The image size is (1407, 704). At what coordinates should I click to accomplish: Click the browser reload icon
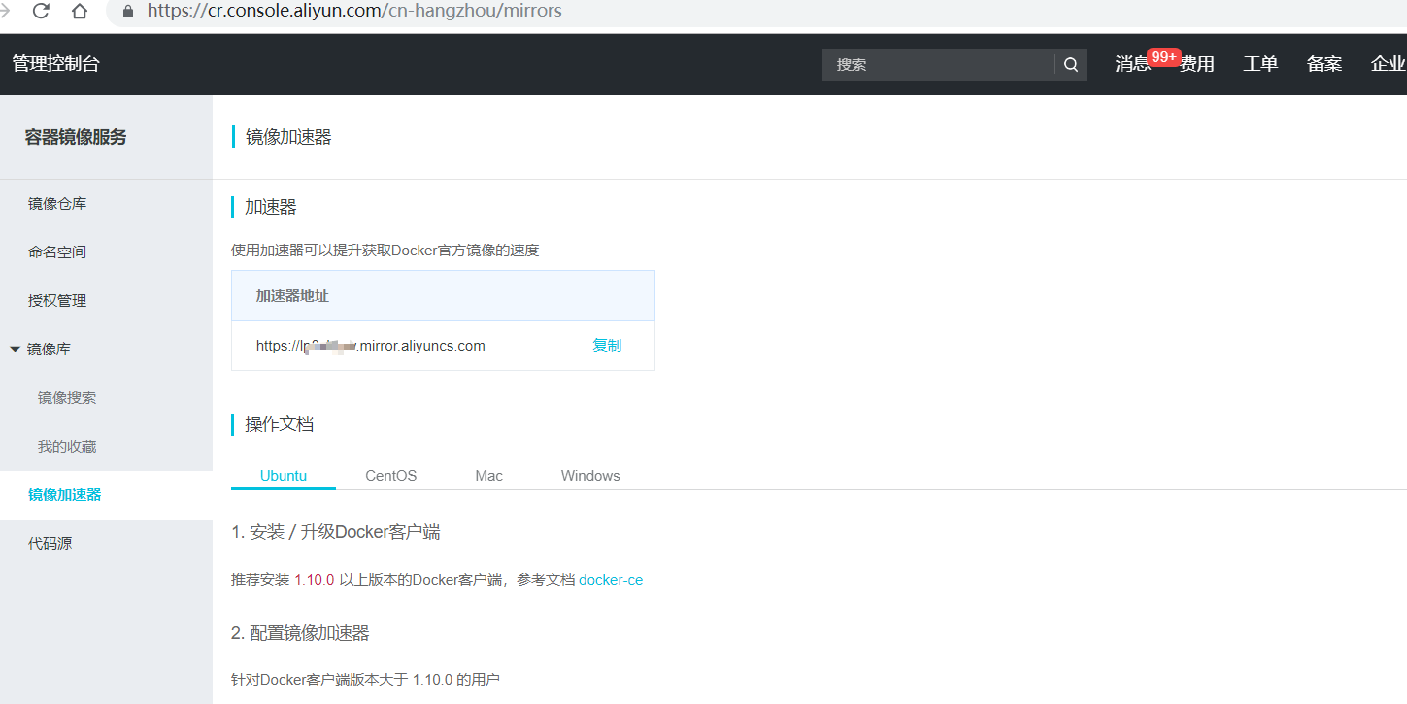[41, 12]
